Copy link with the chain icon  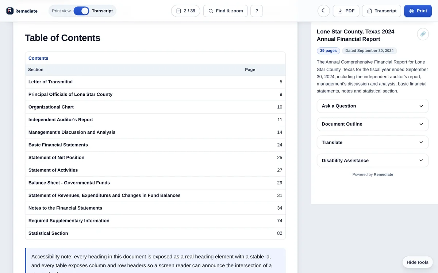coord(423,34)
